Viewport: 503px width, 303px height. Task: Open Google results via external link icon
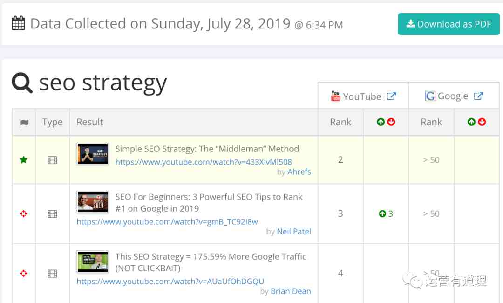point(478,96)
